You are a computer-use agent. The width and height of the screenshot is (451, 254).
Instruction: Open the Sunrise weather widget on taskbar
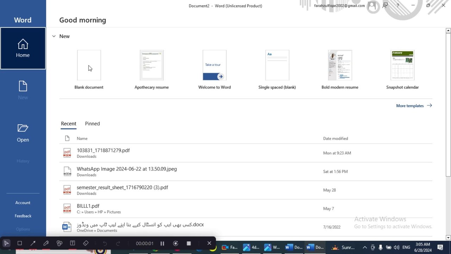pyautogui.click(x=343, y=247)
